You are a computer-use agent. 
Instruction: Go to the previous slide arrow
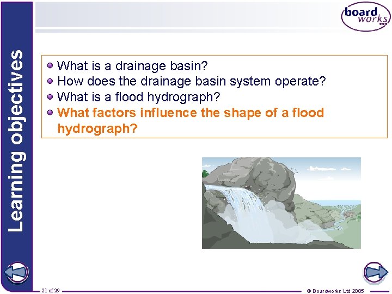coord(16,273)
